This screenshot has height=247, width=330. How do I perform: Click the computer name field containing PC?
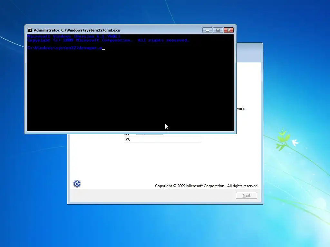tap(162, 139)
